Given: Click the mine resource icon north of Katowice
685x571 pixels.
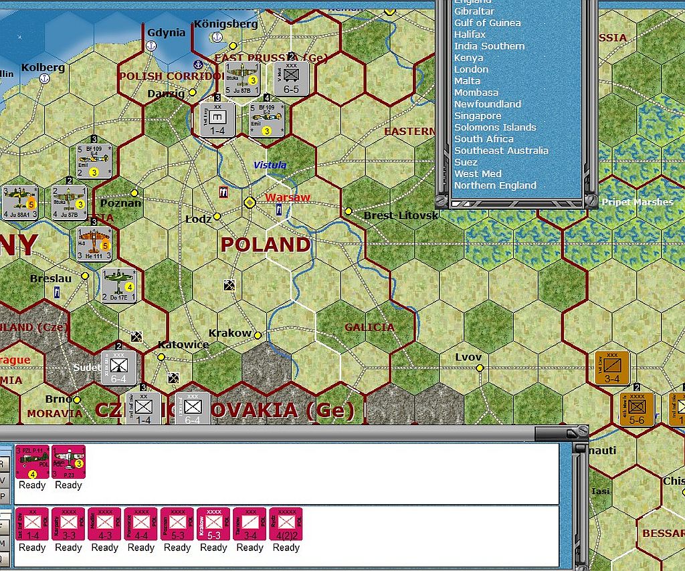Looking at the screenshot, I should tap(136, 336).
